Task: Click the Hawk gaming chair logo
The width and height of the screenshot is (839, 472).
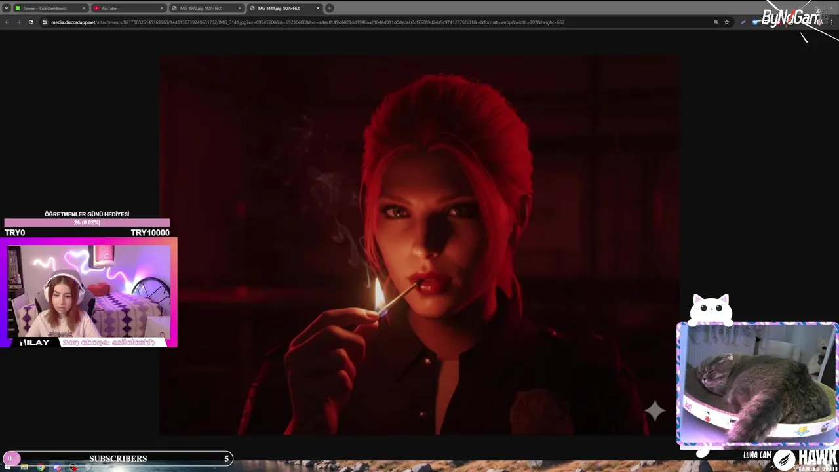Action: click(806, 460)
